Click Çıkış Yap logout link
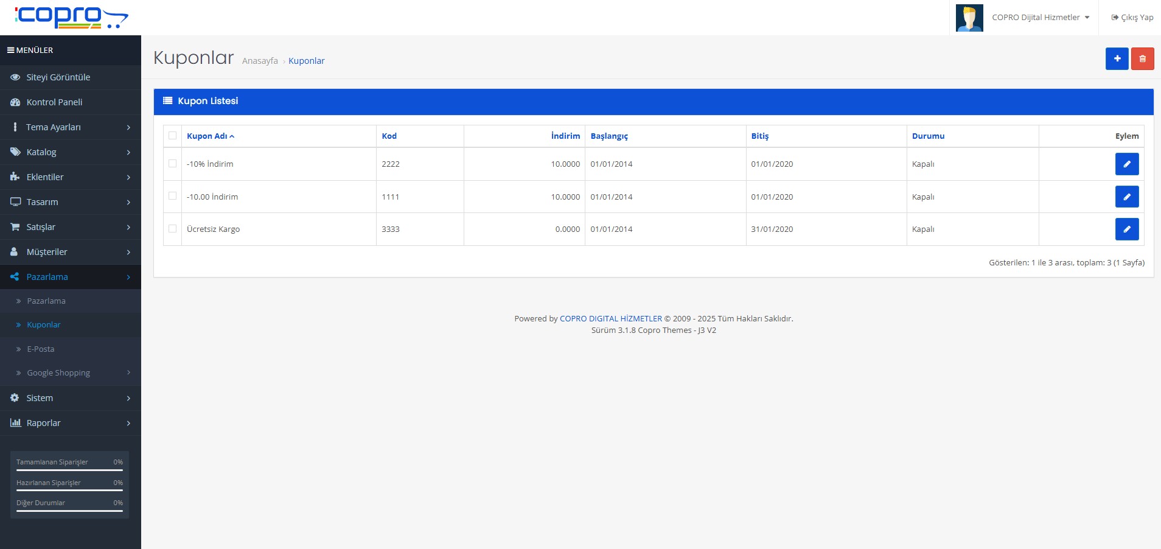This screenshot has height=549, width=1161. (1132, 18)
